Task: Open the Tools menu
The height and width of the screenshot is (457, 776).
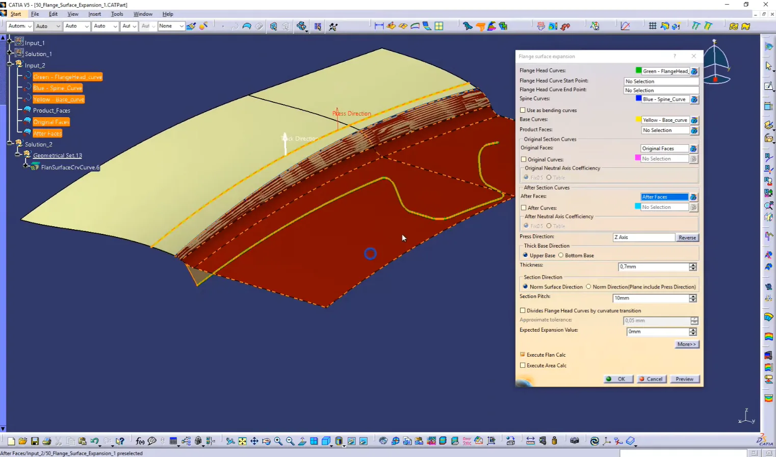Action: tap(117, 14)
